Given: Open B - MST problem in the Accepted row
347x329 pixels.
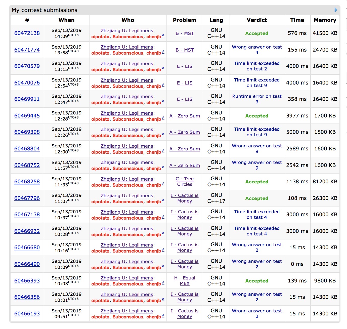Looking at the screenshot, I should [185, 33].
